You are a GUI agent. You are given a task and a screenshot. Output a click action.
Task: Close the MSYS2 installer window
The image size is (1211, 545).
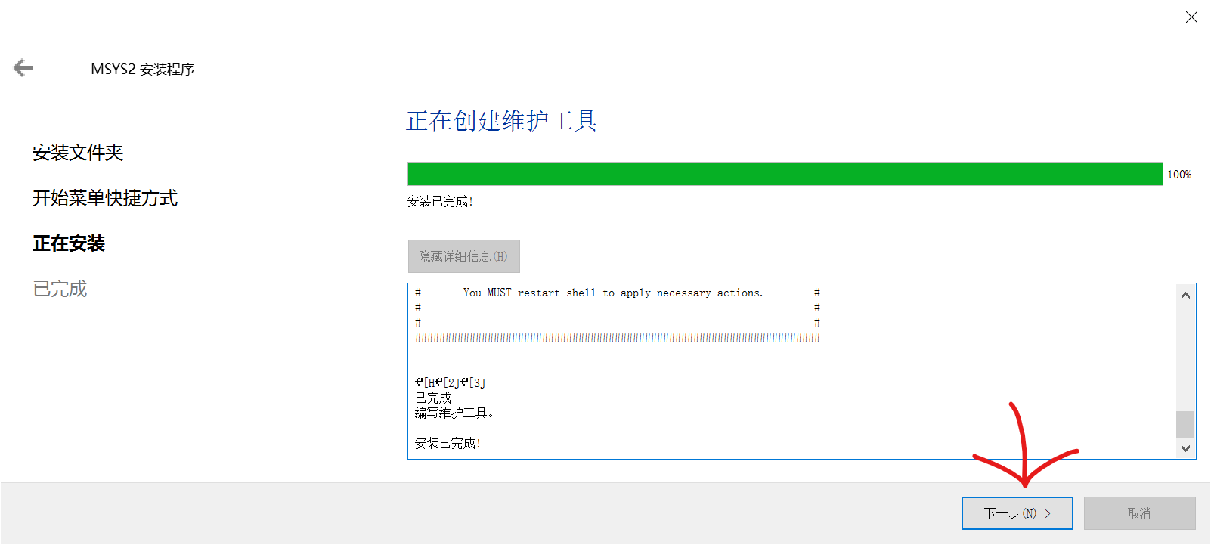point(1191,17)
